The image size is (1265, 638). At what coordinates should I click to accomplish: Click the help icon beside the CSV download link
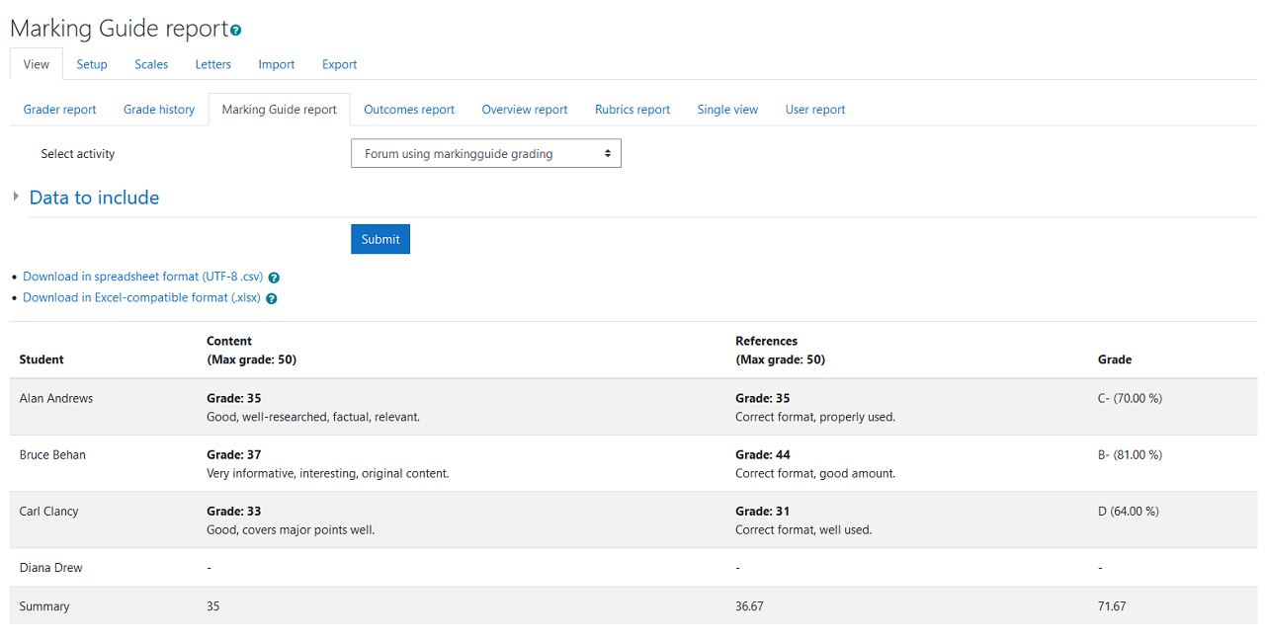click(x=274, y=277)
